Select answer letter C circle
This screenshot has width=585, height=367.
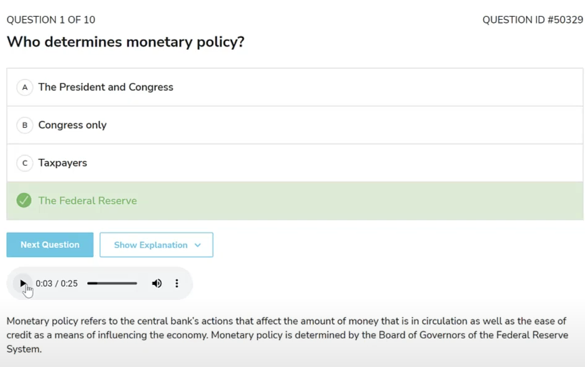point(24,163)
